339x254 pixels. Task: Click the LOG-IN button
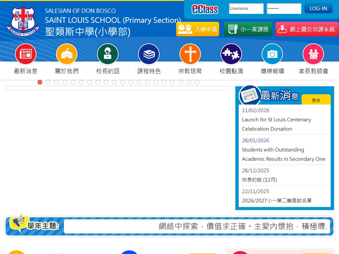318,8
